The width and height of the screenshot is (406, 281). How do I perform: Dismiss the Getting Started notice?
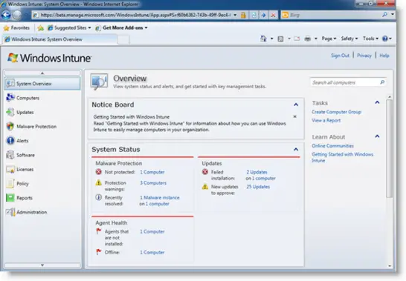pyautogui.click(x=294, y=116)
